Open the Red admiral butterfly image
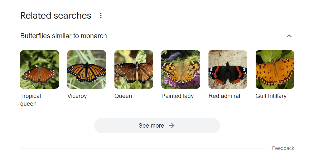 pyautogui.click(x=228, y=69)
